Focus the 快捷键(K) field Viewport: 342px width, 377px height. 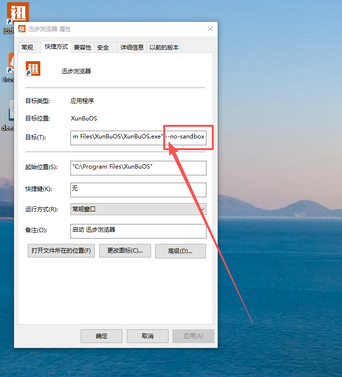tap(138, 189)
